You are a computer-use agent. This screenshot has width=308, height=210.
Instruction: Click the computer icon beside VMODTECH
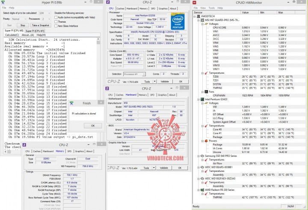point(198,16)
